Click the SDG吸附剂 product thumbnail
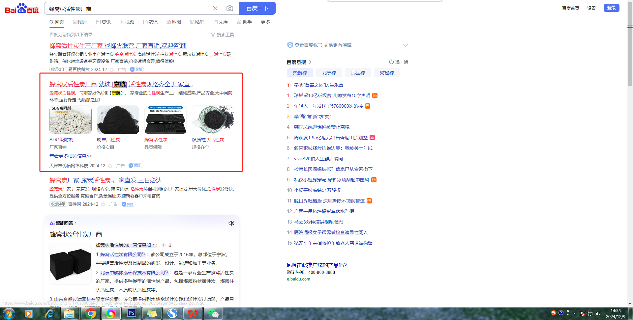 point(71,120)
